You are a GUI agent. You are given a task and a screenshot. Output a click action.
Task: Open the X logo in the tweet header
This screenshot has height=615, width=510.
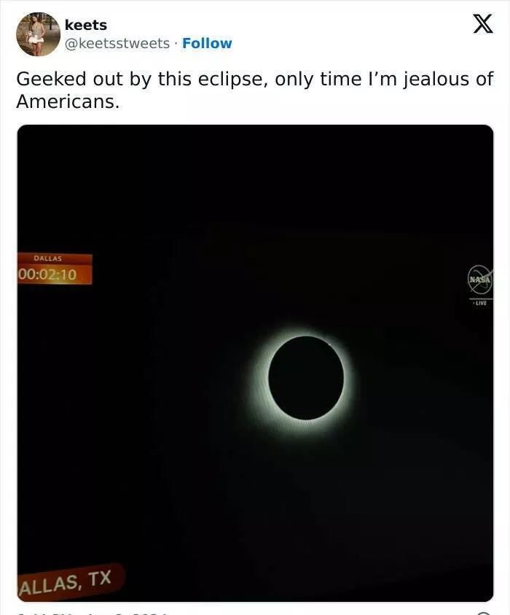pos(482,24)
